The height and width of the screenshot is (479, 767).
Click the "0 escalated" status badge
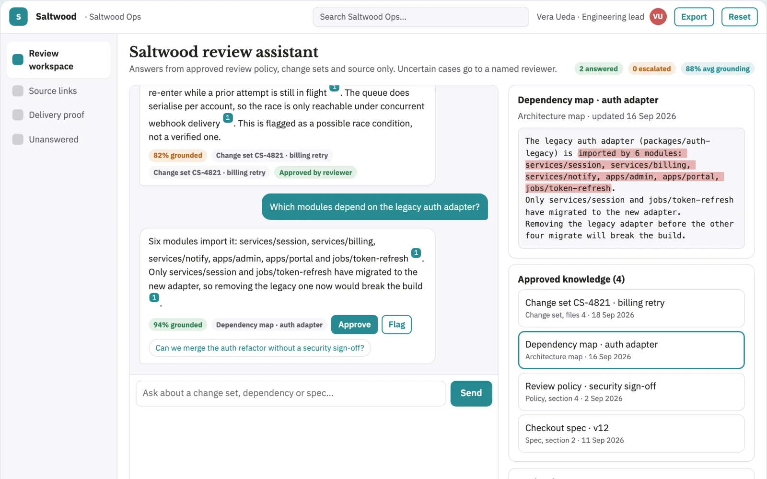point(651,69)
